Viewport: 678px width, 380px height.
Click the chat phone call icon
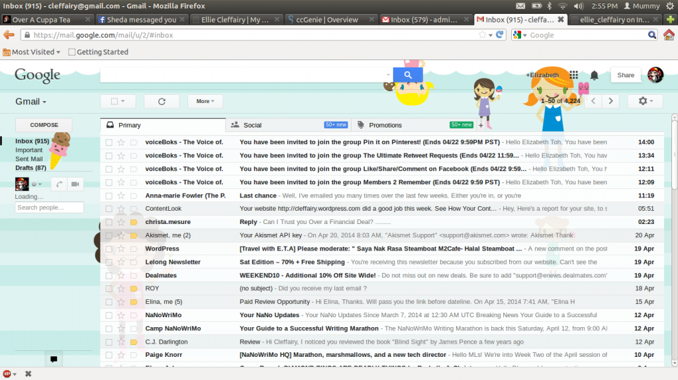(59, 184)
